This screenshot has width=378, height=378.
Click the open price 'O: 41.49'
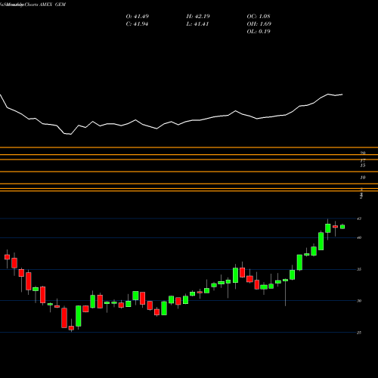138,17
